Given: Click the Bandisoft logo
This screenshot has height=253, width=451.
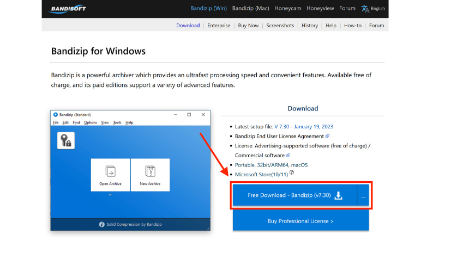Looking at the screenshot, I should (68, 9).
